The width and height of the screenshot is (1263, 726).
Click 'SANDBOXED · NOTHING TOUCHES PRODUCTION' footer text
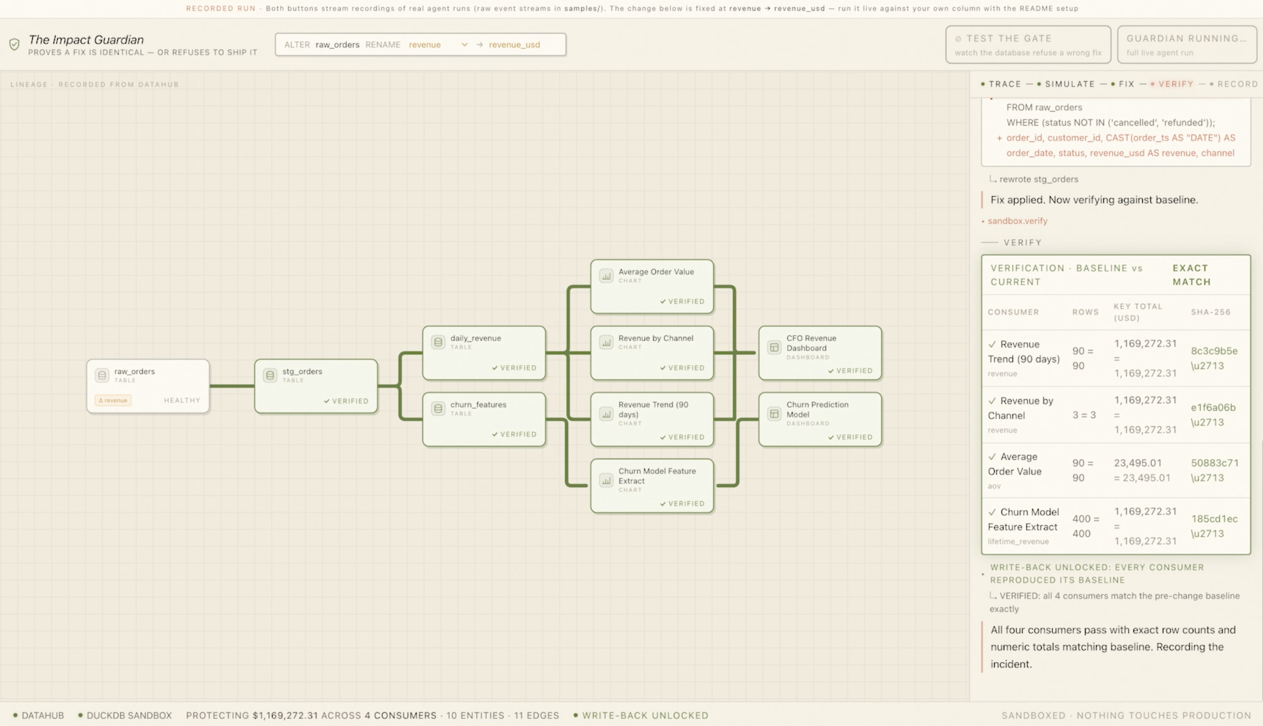(x=1126, y=715)
